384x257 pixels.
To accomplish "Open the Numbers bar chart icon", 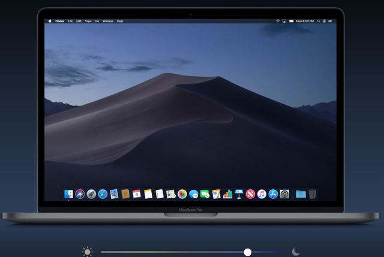I will [228, 194].
